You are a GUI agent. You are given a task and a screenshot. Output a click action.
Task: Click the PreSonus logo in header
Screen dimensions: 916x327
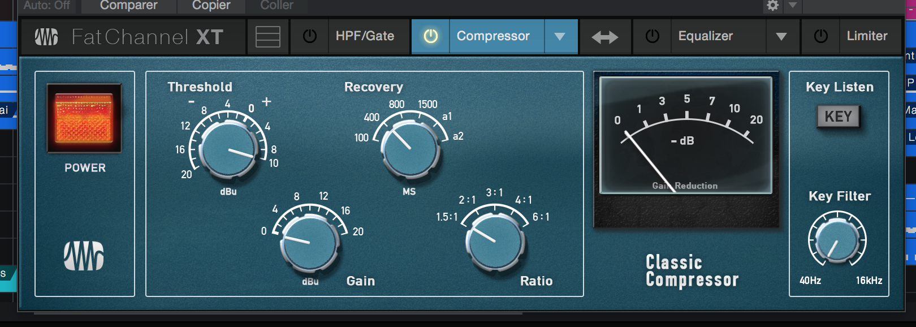pyautogui.click(x=46, y=37)
